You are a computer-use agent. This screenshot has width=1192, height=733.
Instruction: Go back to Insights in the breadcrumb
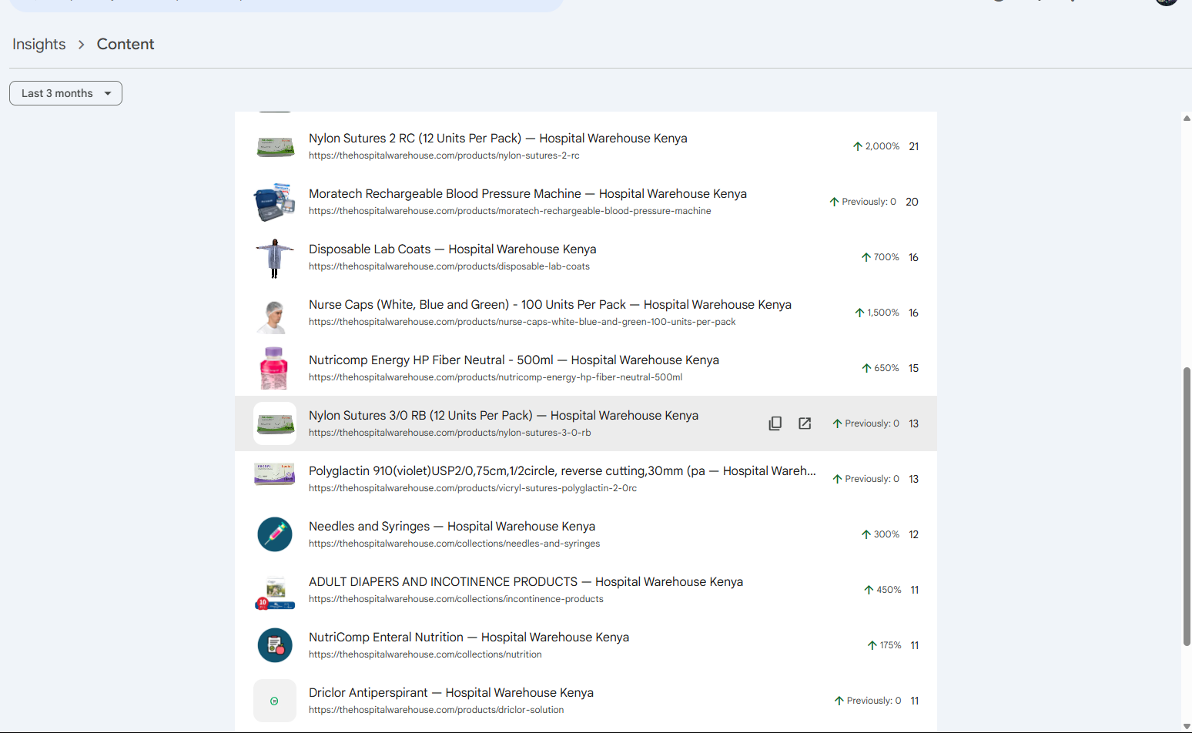[x=39, y=44]
